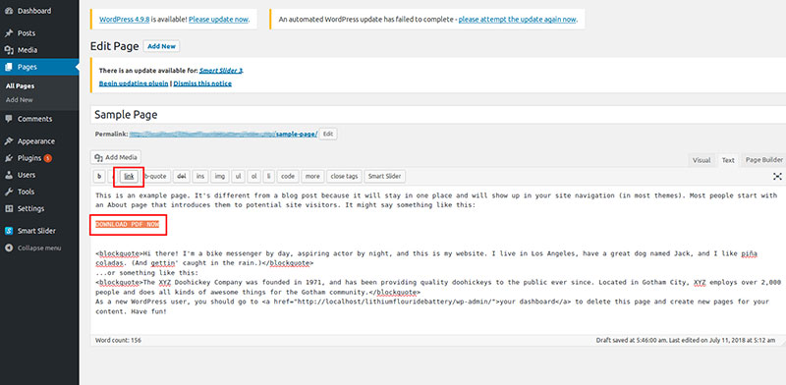Viewport: 786px width, 385px height.
Task: Click the ul quicktag button
Action: click(239, 177)
